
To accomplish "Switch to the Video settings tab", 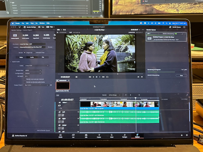I will 21,57.
